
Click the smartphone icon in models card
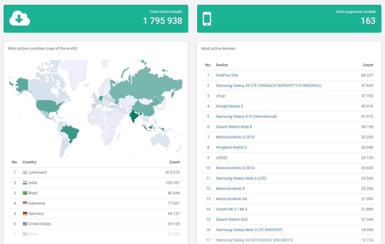point(207,19)
